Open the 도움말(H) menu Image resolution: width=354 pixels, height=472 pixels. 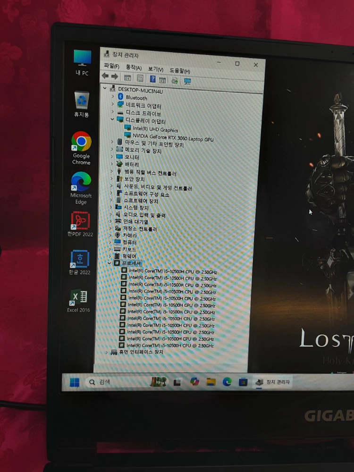(180, 71)
